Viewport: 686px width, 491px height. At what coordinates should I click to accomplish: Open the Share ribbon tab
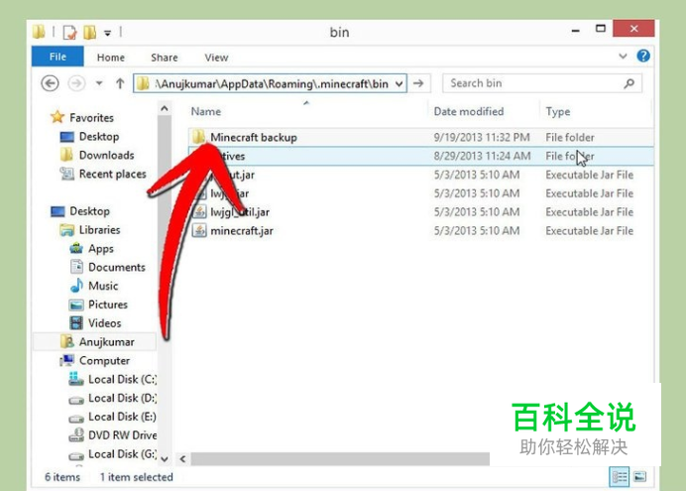(164, 58)
